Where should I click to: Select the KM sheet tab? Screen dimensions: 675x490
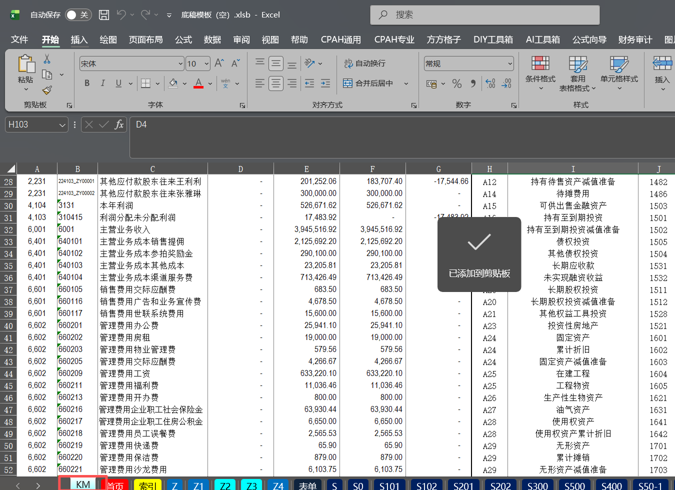[83, 484]
